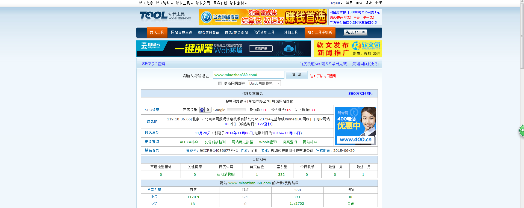This screenshot has width=524, height=208.
Task: Click the TOOL chinaz site logo
Action: pyautogui.click(x=165, y=16)
